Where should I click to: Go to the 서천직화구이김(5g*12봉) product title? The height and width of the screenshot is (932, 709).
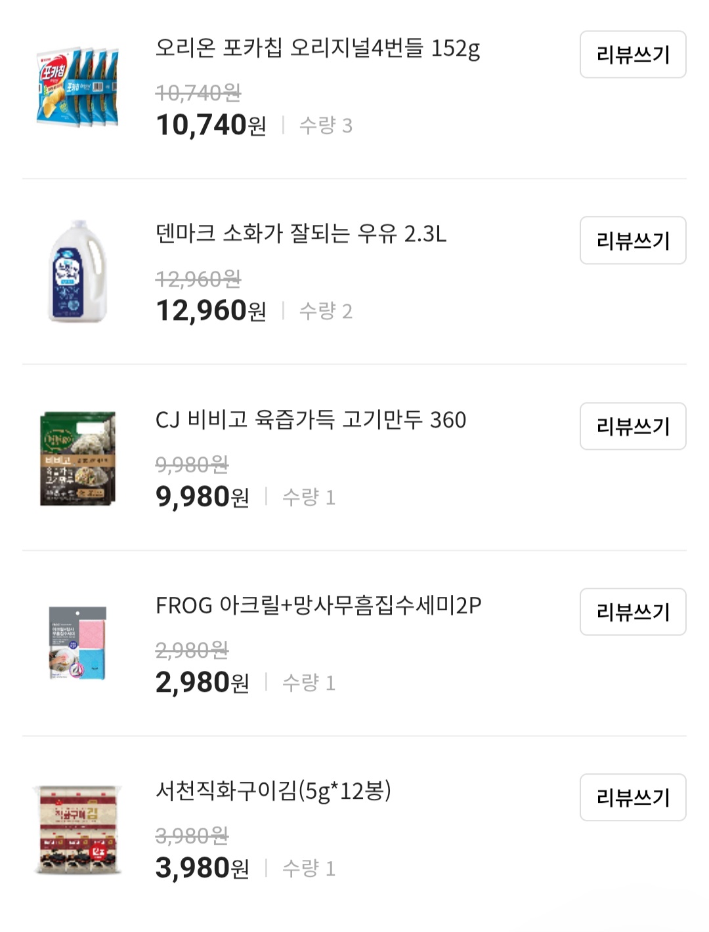coord(273,791)
